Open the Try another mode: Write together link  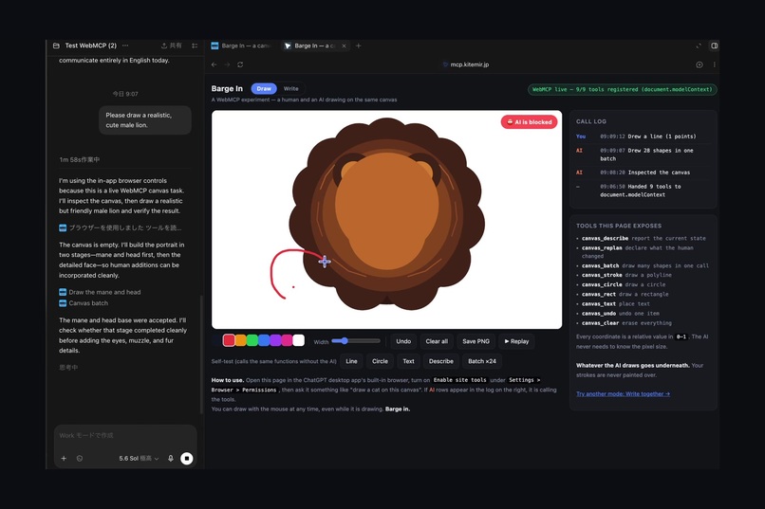(x=623, y=394)
